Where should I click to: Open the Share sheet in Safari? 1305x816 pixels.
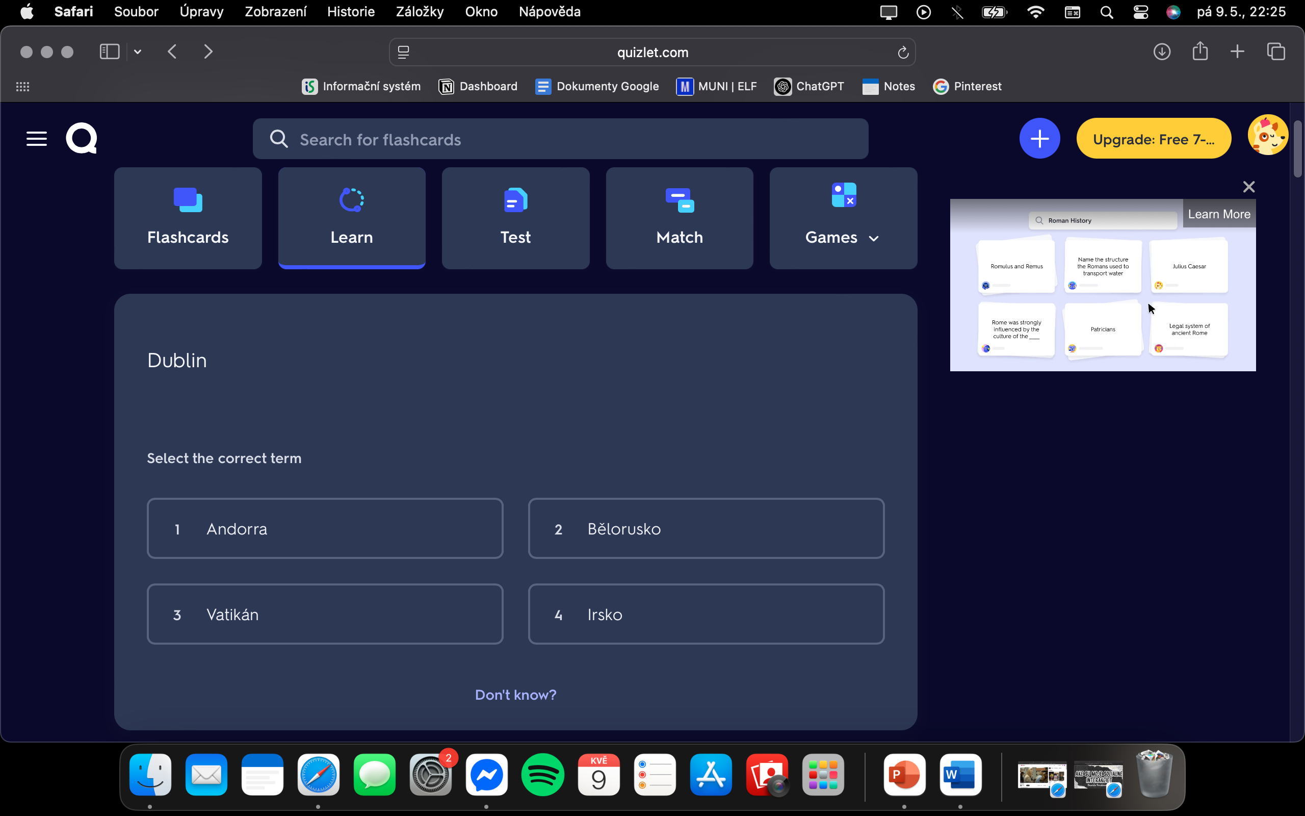1200,52
